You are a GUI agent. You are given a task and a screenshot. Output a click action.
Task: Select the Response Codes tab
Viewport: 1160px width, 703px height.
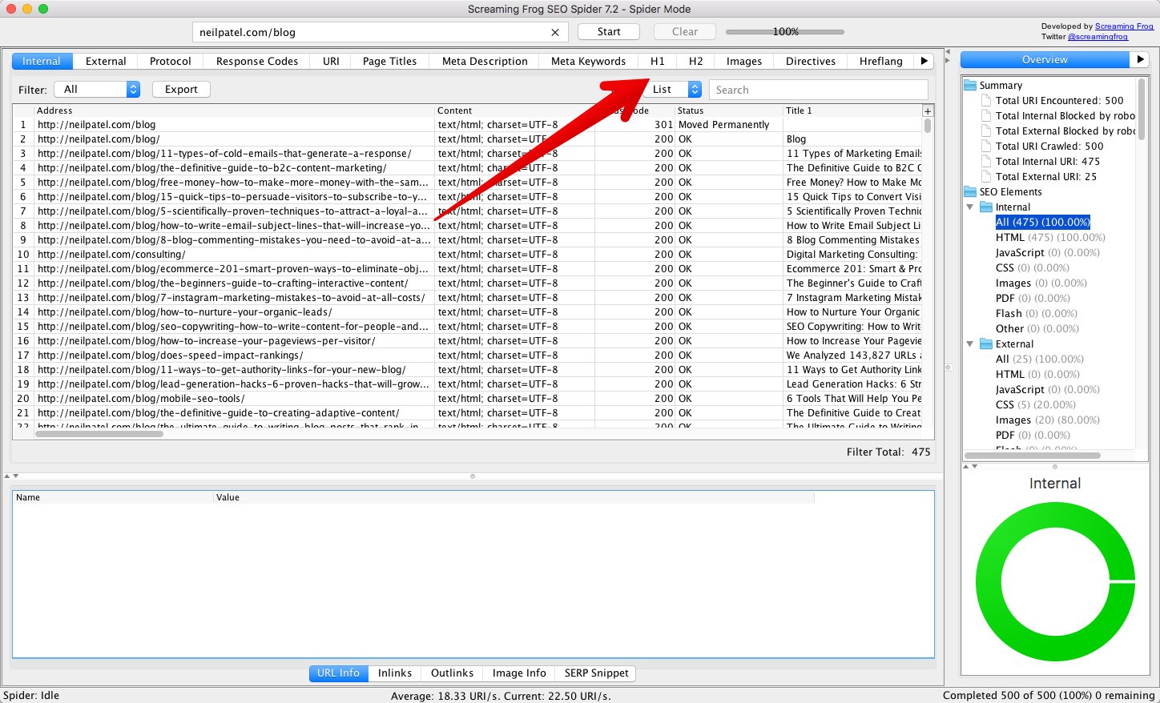point(257,61)
